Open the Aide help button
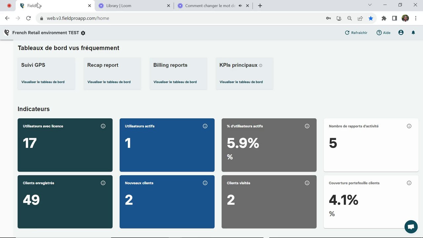This screenshot has height=238, width=423. (x=383, y=33)
